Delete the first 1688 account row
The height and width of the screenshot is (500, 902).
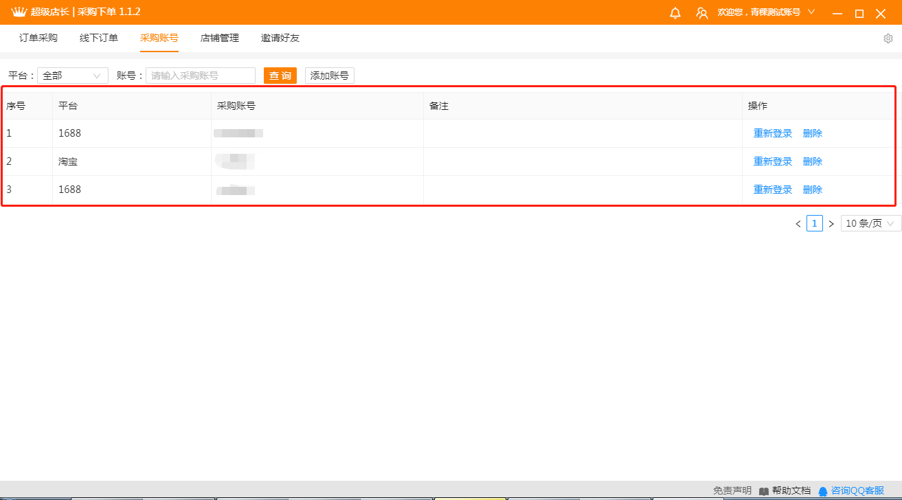tap(812, 133)
